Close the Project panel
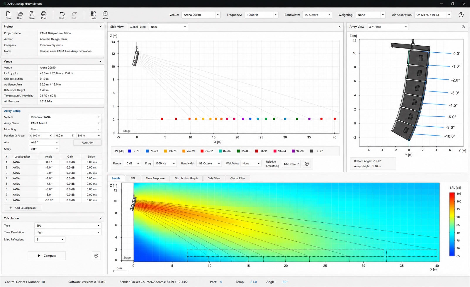The height and width of the screenshot is (287, 470). point(101,27)
